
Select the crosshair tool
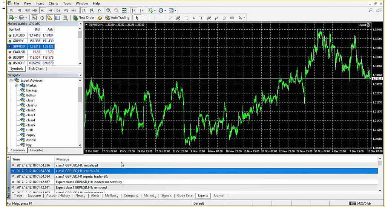click(145, 18)
